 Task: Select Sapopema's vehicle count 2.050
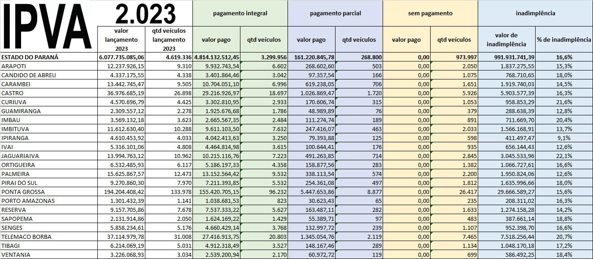(x=169, y=219)
